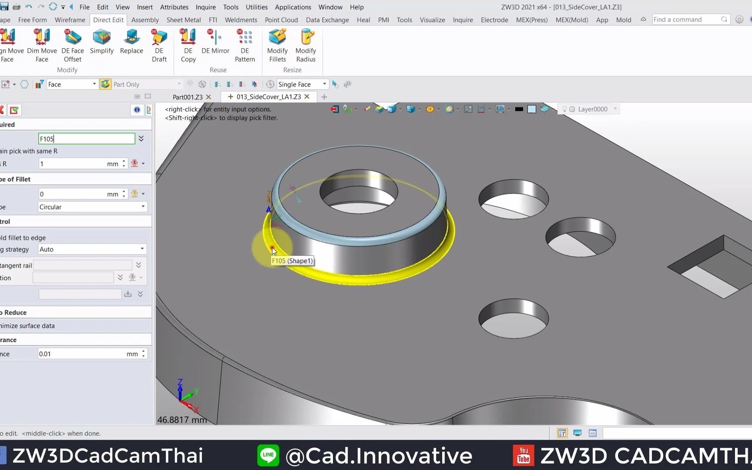
Task: Confirm edit with the green checkmark
Action: coord(14,110)
